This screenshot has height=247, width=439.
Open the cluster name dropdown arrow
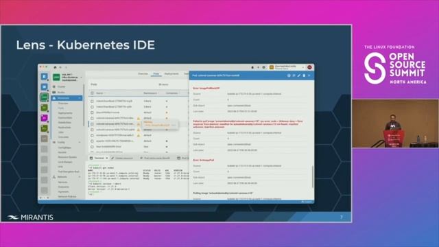pyautogui.click(x=81, y=78)
